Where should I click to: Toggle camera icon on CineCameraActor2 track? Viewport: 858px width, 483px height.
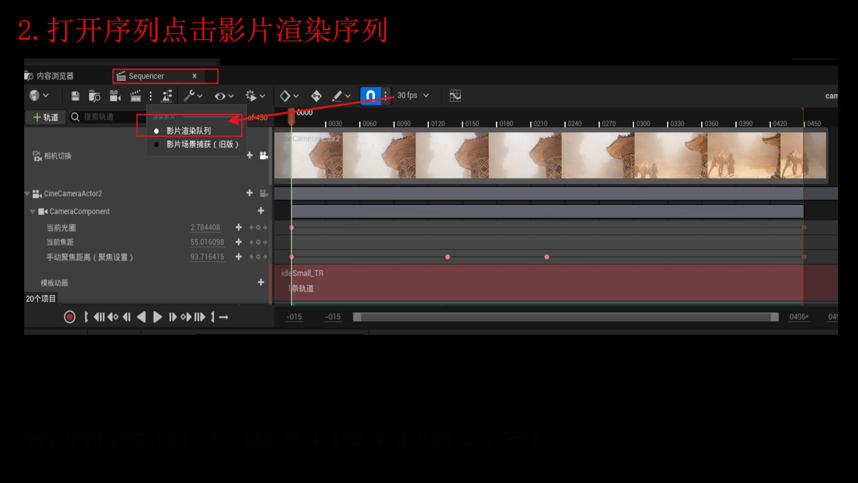point(264,193)
